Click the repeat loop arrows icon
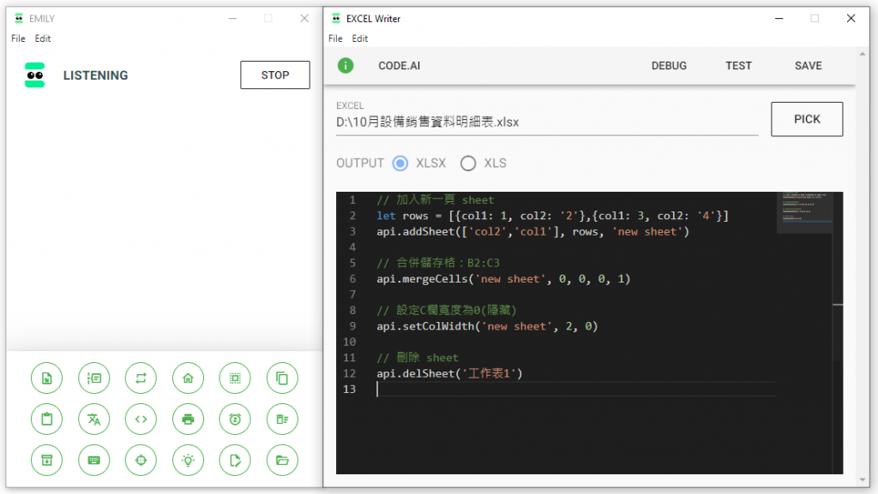Viewport: 878px width, 494px height. [x=141, y=378]
